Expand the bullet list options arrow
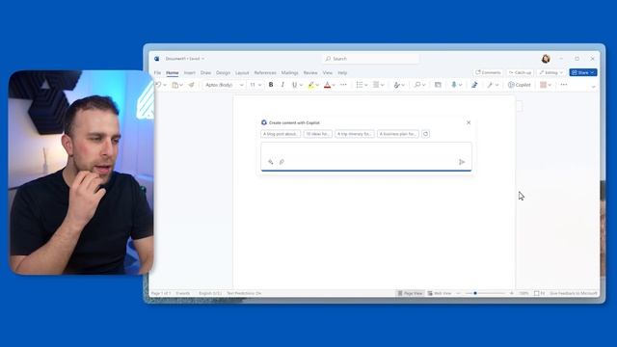Image resolution: width=617 pixels, height=347 pixels. (366, 85)
